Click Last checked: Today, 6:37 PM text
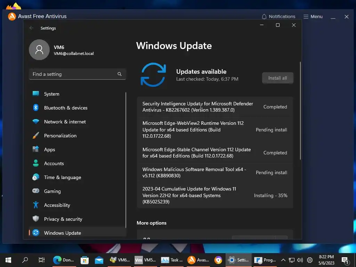The image size is (356, 267). coord(207,79)
